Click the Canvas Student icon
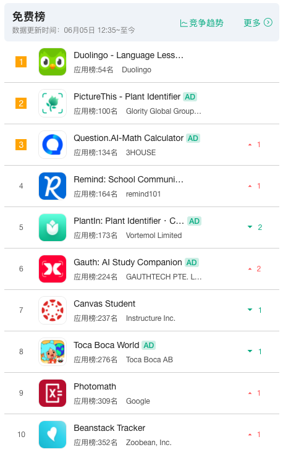Image resolution: width=283 pixels, height=455 pixels. [53, 310]
